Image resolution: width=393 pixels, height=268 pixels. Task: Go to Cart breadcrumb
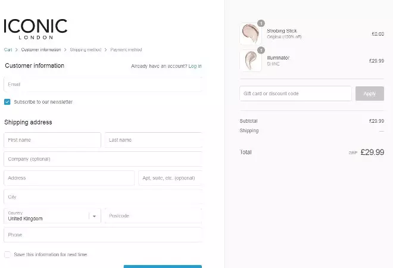coord(8,49)
